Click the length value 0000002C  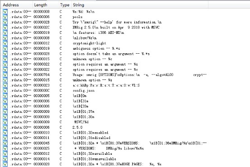coord(42,28)
